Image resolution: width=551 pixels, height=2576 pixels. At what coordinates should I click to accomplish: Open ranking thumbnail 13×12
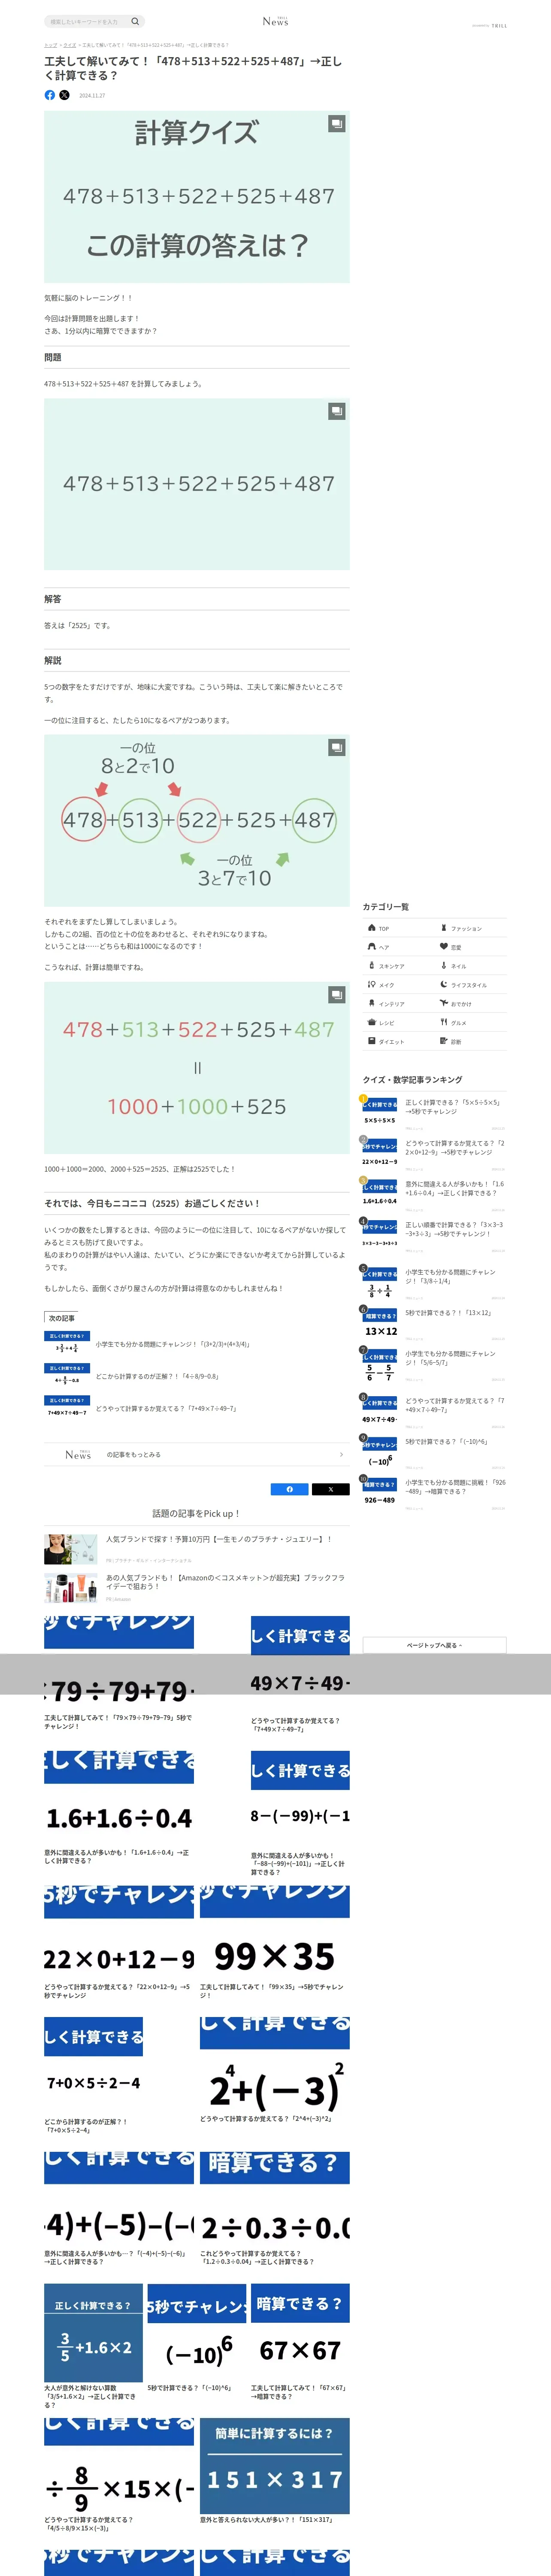pyautogui.click(x=380, y=1325)
